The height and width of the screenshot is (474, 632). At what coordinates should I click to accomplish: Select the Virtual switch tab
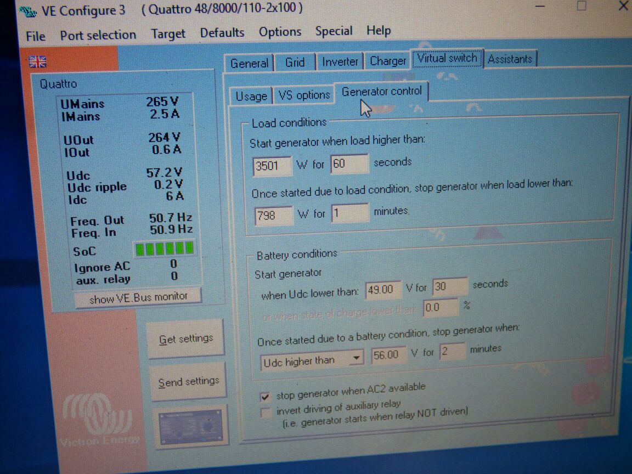click(447, 59)
